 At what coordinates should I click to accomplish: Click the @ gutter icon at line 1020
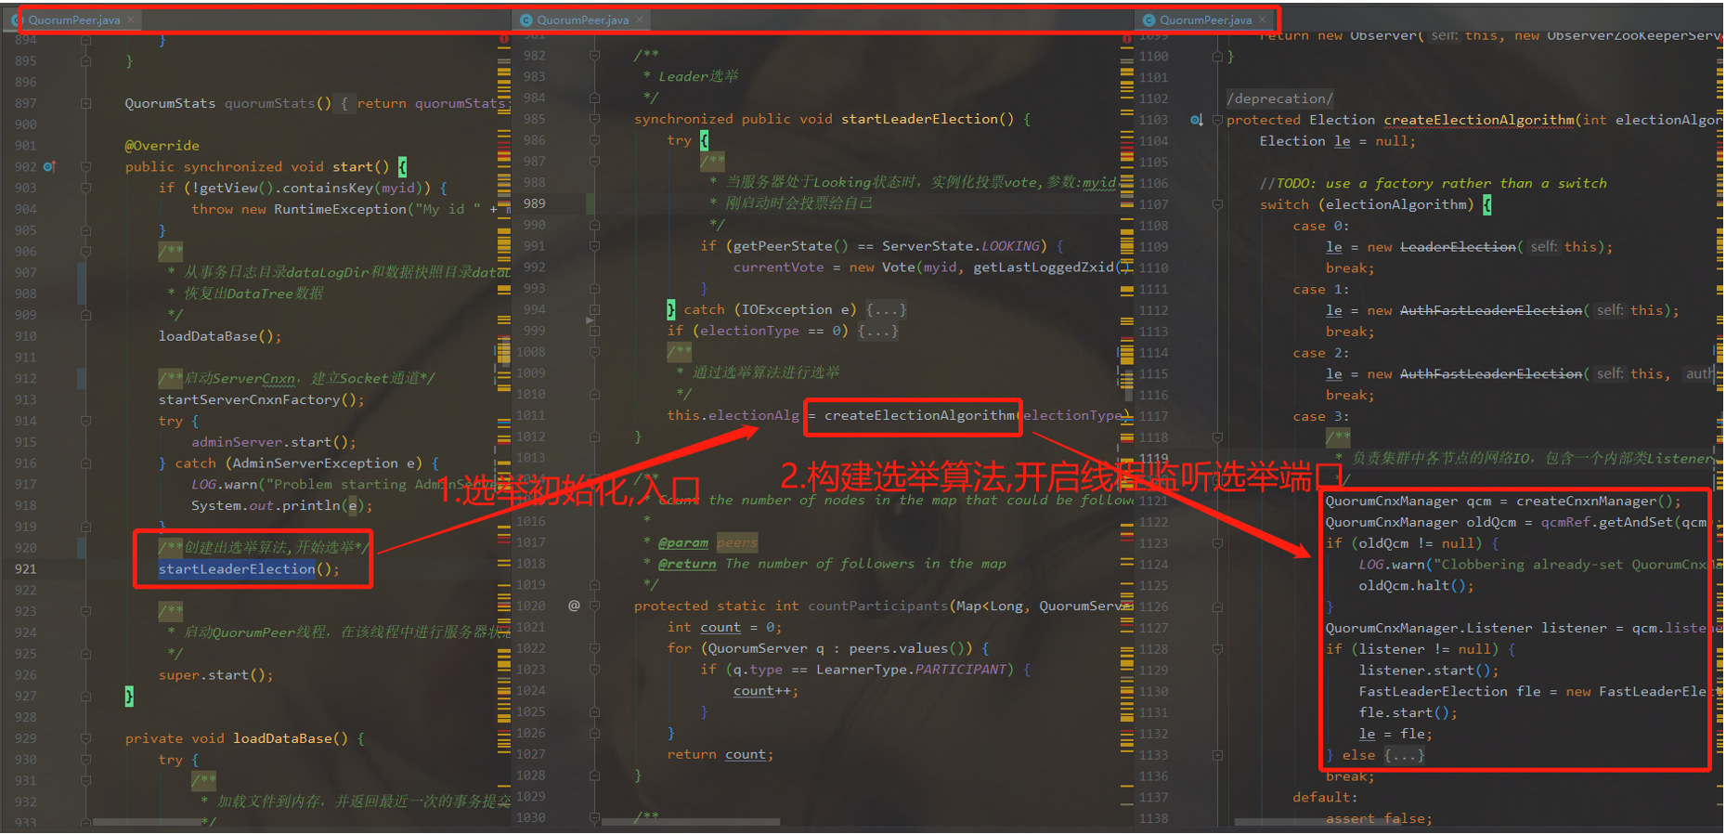(574, 606)
